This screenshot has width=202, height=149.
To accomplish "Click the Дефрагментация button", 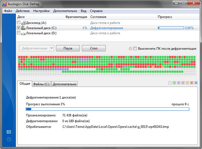I will 35,48.
